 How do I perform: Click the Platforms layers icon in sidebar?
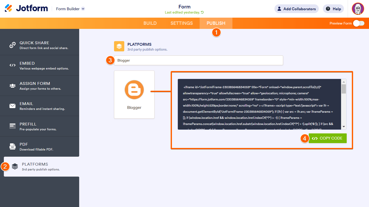click(x=15, y=167)
